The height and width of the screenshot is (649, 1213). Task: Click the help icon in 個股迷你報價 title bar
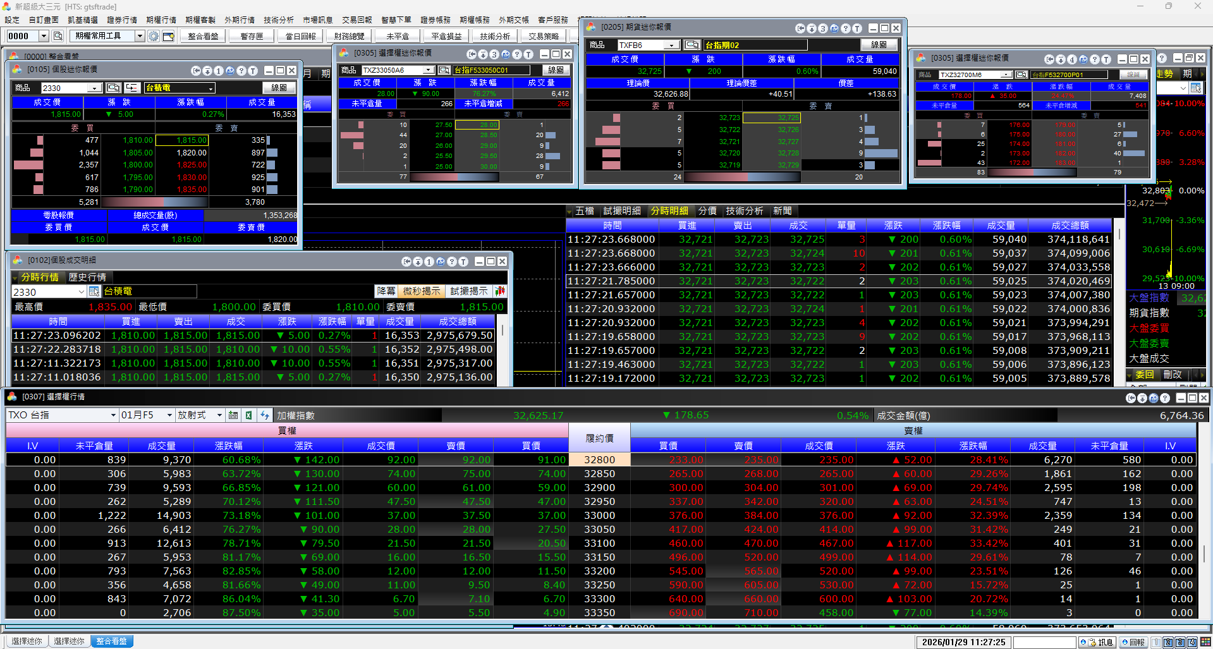(x=241, y=71)
